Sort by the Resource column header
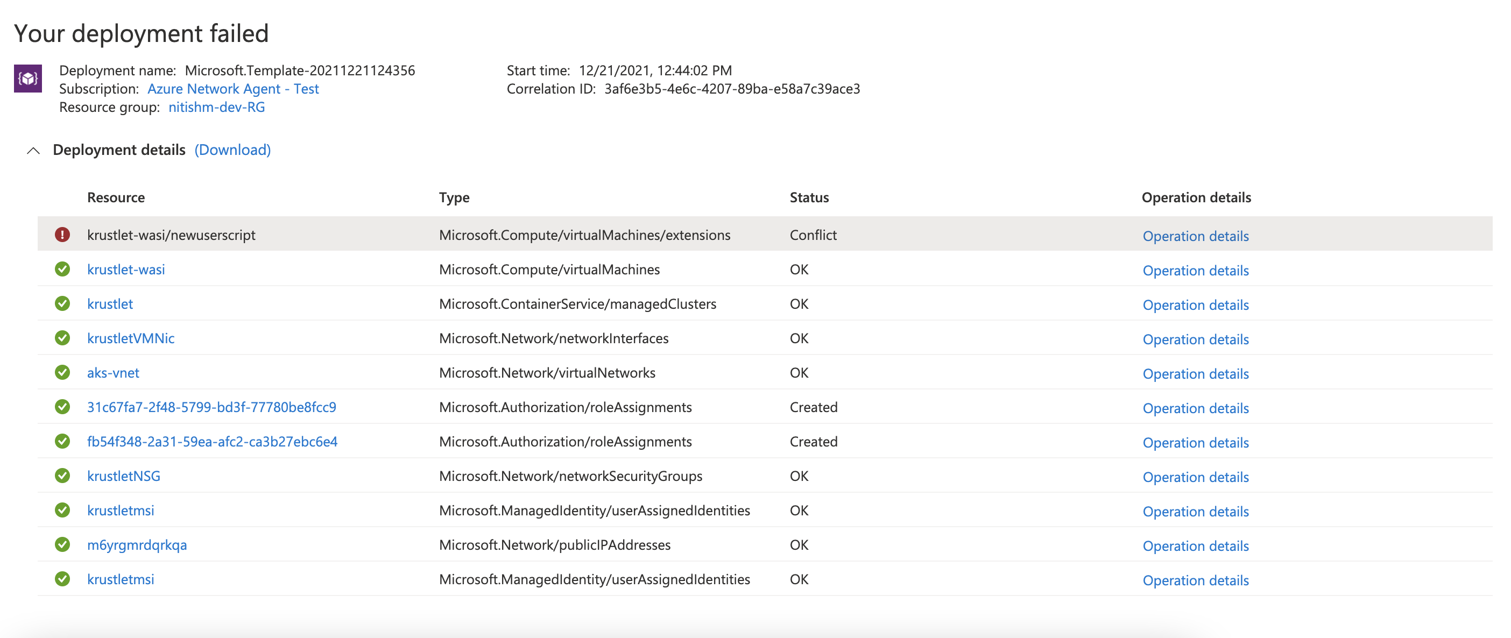Viewport: 1511px width, 638px height. click(x=116, y=197)
